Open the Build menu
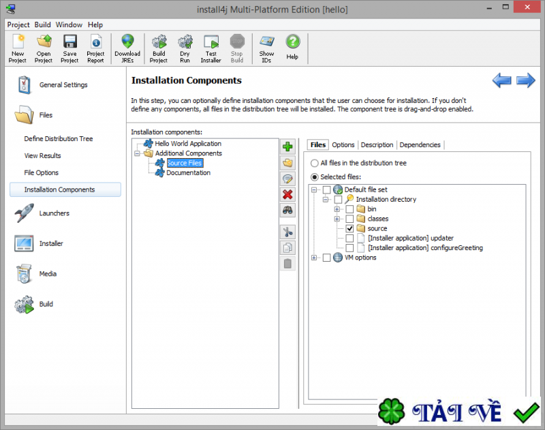This screenshot has height=430, width=545. [43, 25]
